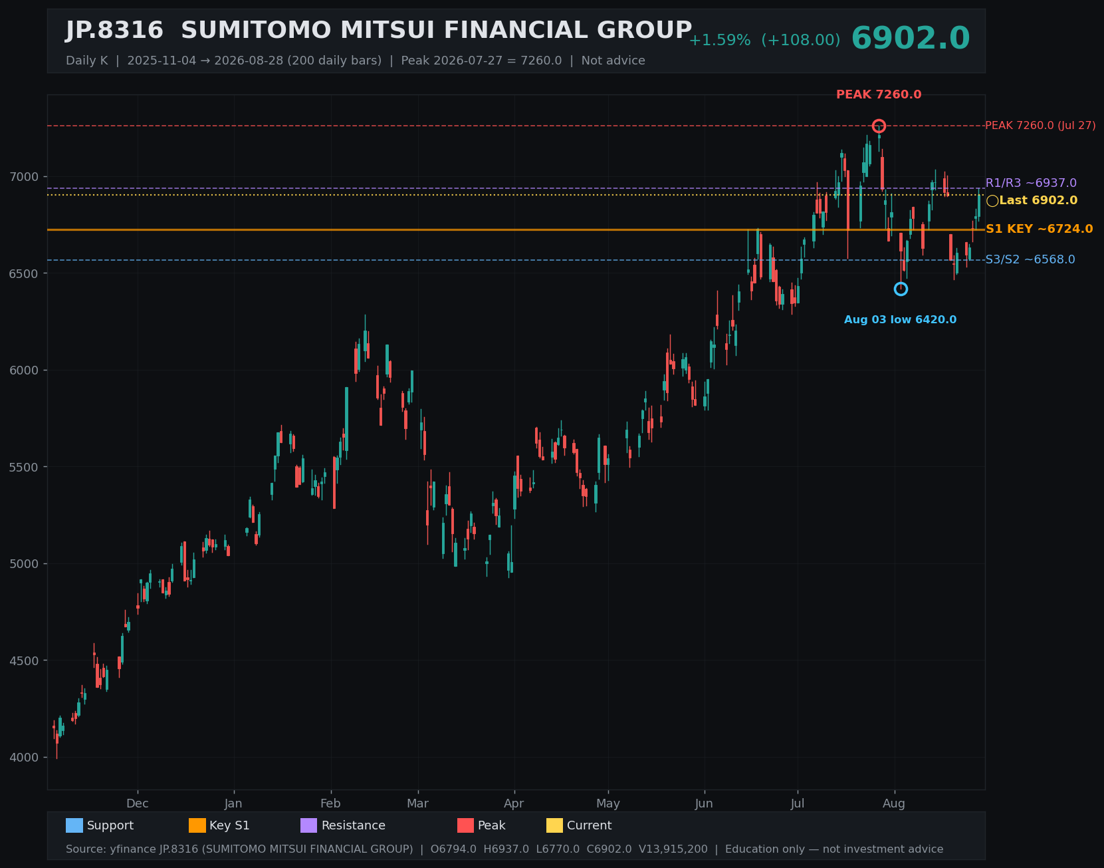Click the "+1.59% (+108.00)" change value
Viewport: 1104px width, 868px height.
pos(764,41)
